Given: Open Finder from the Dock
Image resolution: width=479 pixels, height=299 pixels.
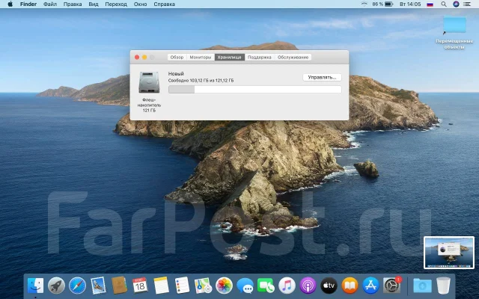Looking at the screenshot, I should coord(35,286).
